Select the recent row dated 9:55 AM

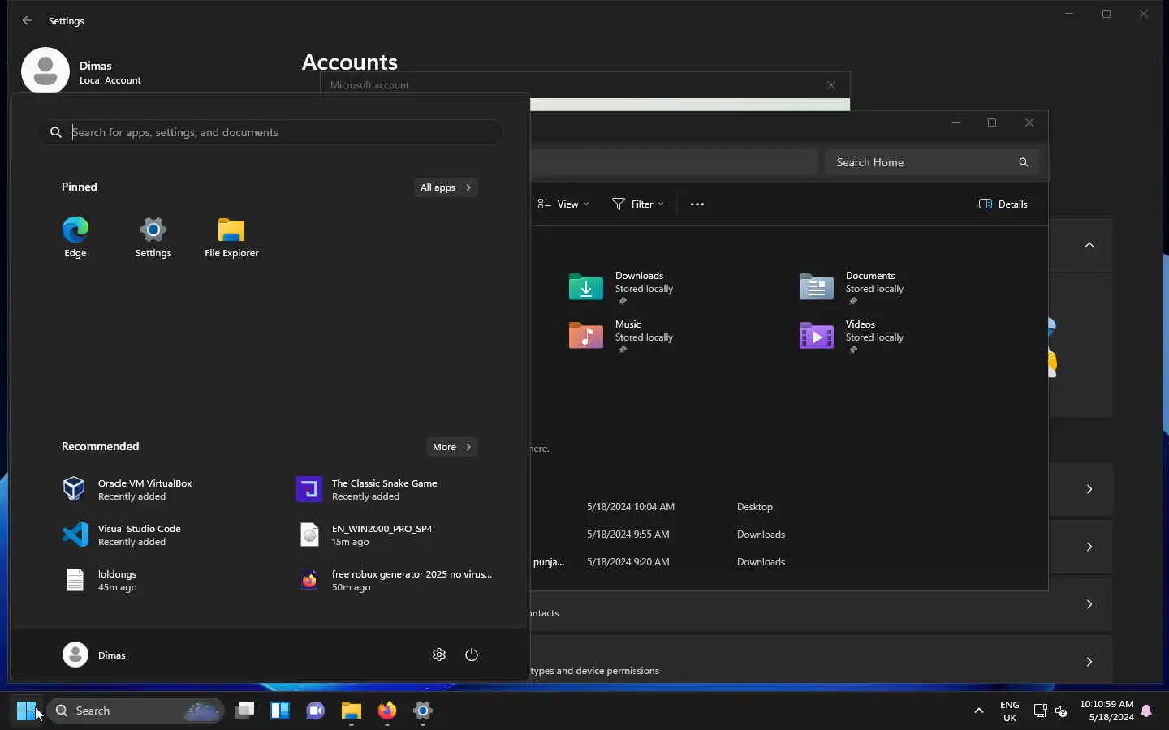(x=789, y=535)
